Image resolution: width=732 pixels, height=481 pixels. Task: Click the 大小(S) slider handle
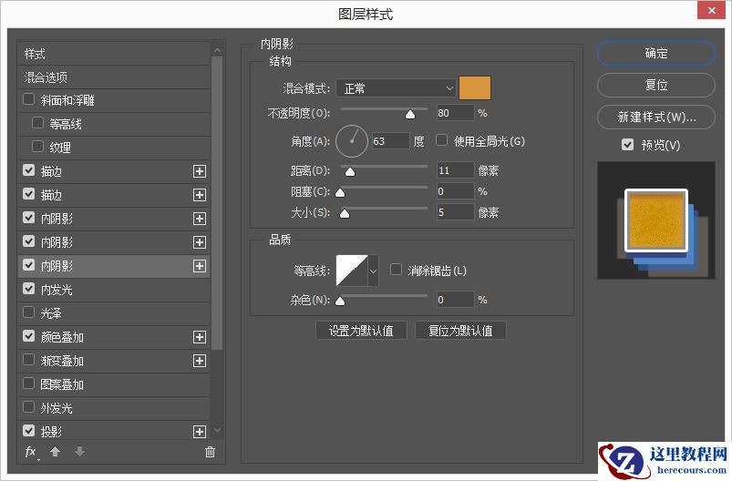tap(345, 214)
